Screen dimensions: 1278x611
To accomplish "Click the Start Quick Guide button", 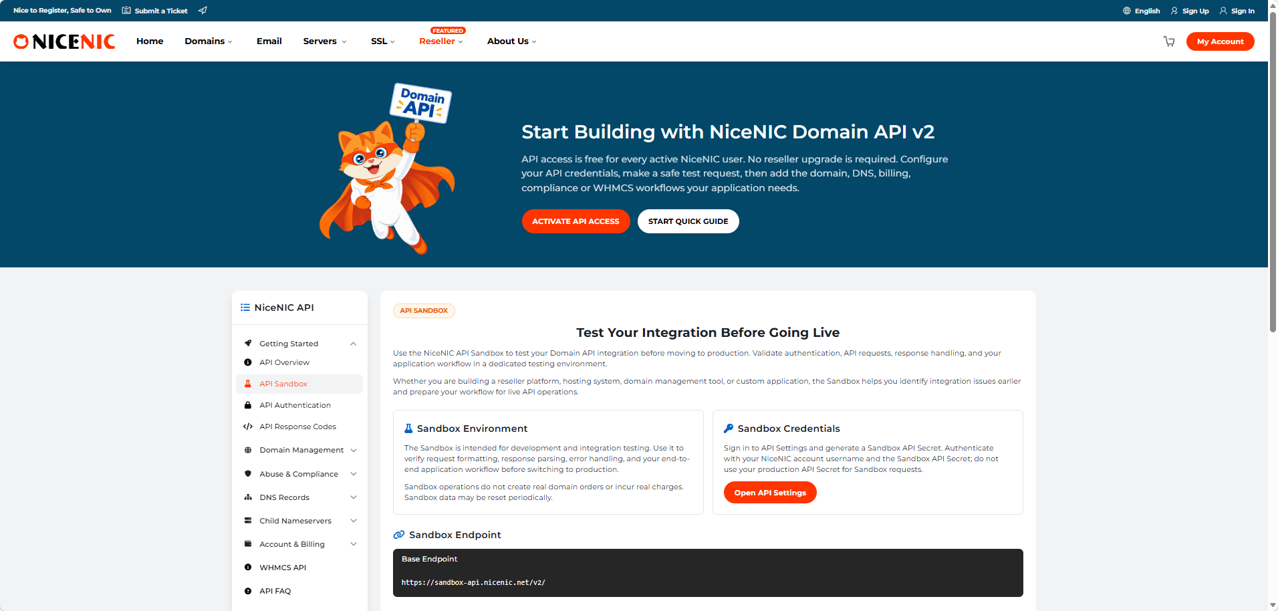I will click(x=688, y=221).
